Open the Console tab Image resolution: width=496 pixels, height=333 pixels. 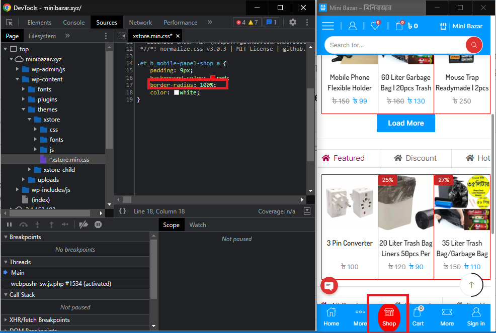pos(74,23)
